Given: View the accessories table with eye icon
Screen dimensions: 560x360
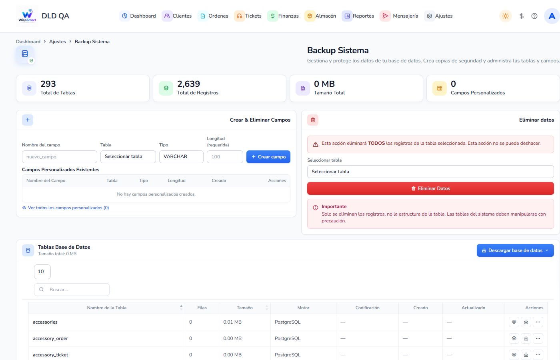Looking at the screenshot, I should click(514, 322).
